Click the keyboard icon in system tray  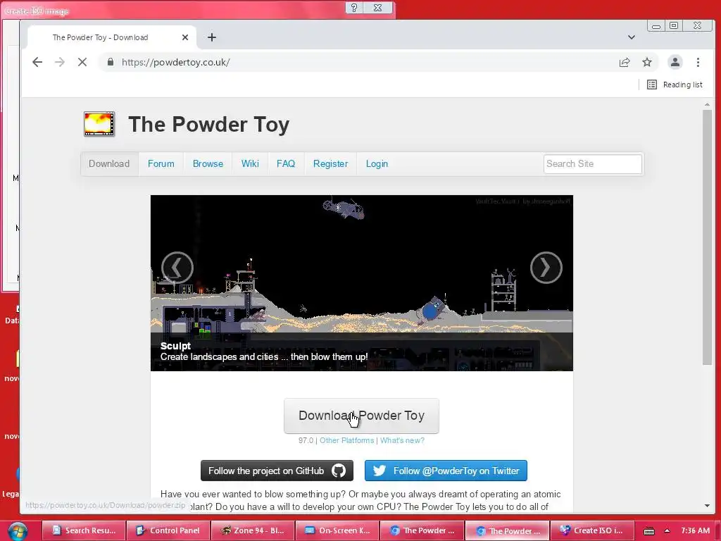pyautogui.click(x=648, y=531)
